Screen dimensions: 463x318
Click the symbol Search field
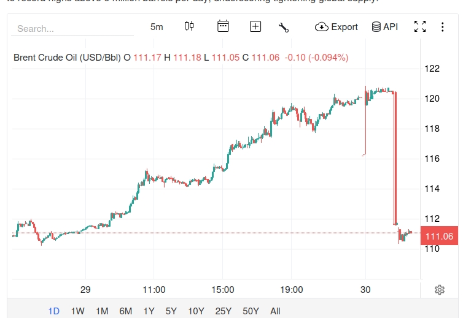[74, 28]
